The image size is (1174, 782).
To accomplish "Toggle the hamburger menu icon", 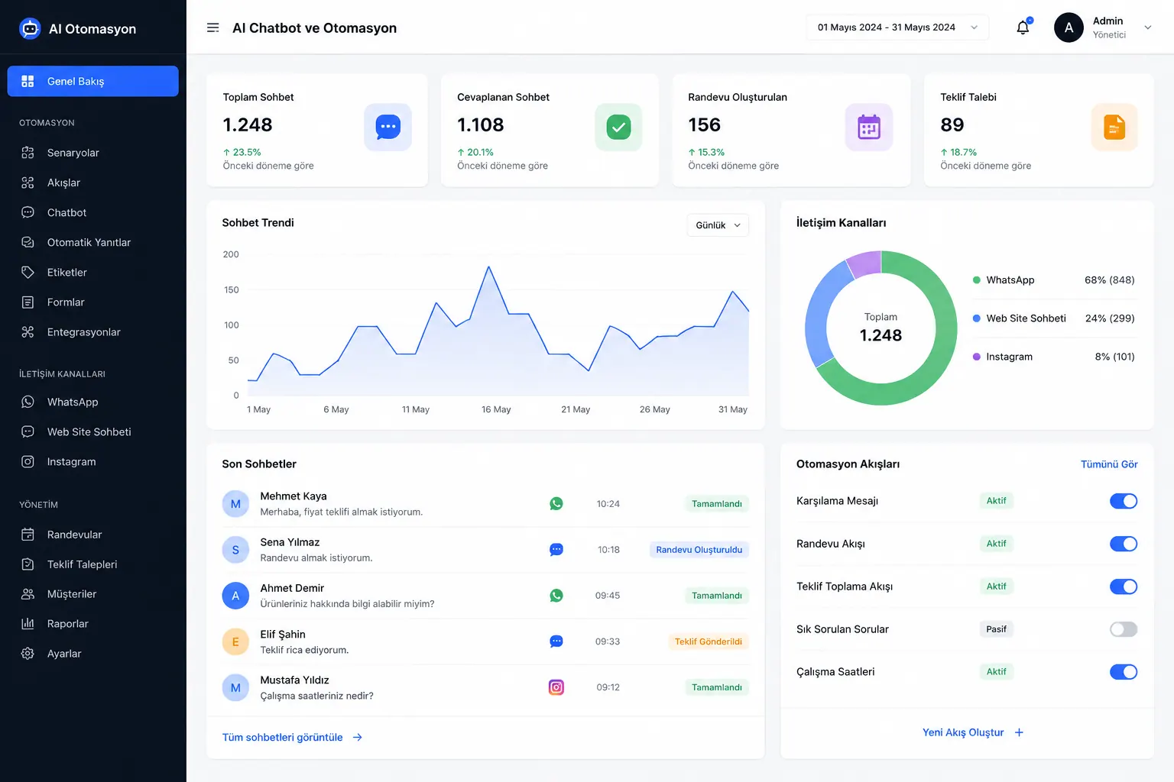I will tap(213, 28).
